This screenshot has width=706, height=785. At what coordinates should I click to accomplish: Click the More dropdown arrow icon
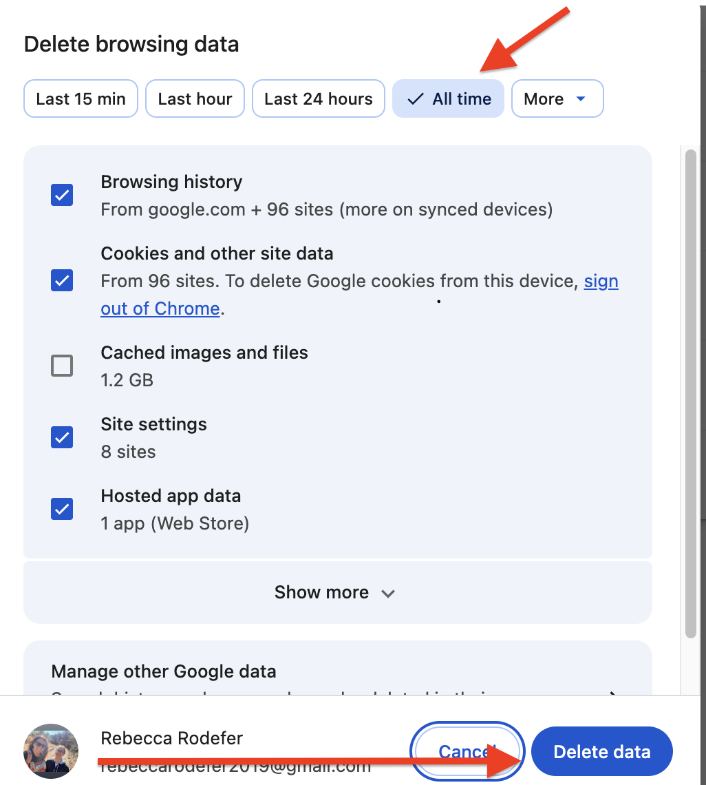580,98
